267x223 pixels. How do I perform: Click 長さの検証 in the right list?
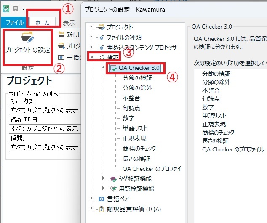point(215,141)
